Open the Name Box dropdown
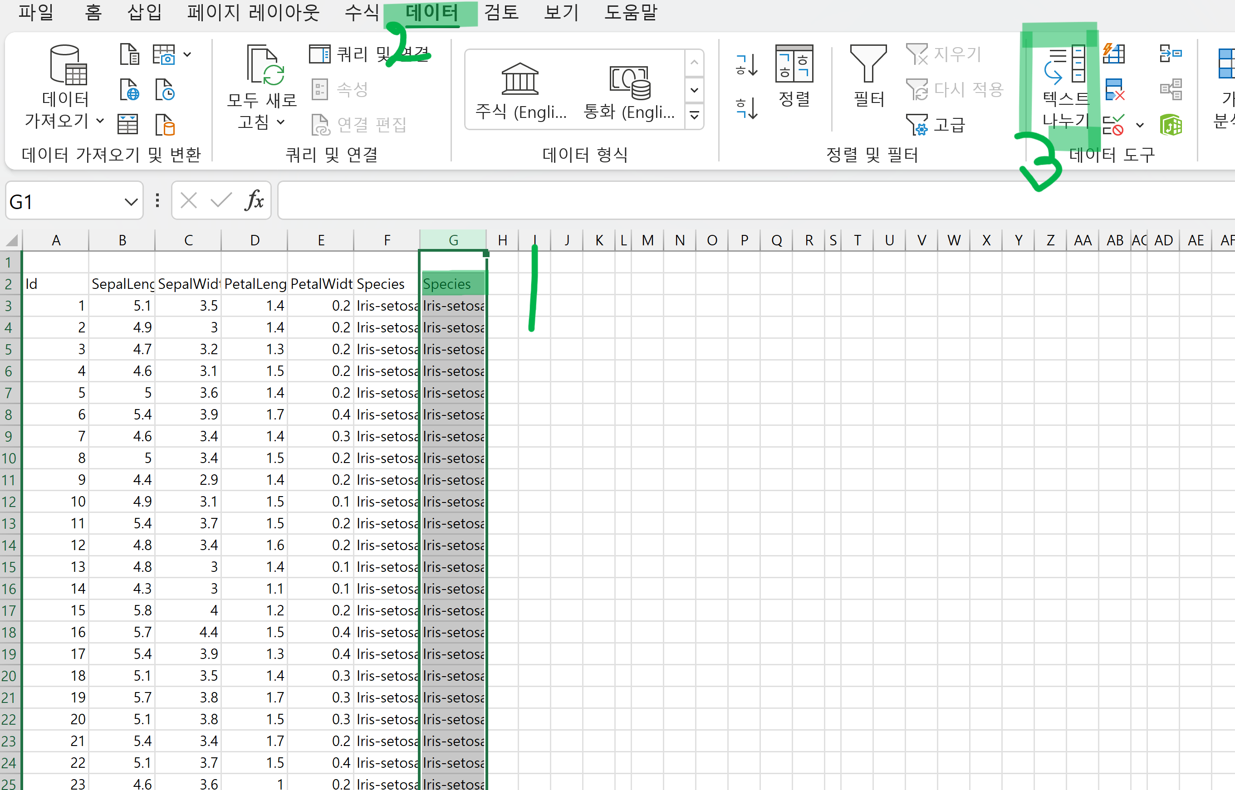The height and width of the screenshot is (790, 1235). coord(131,202)
